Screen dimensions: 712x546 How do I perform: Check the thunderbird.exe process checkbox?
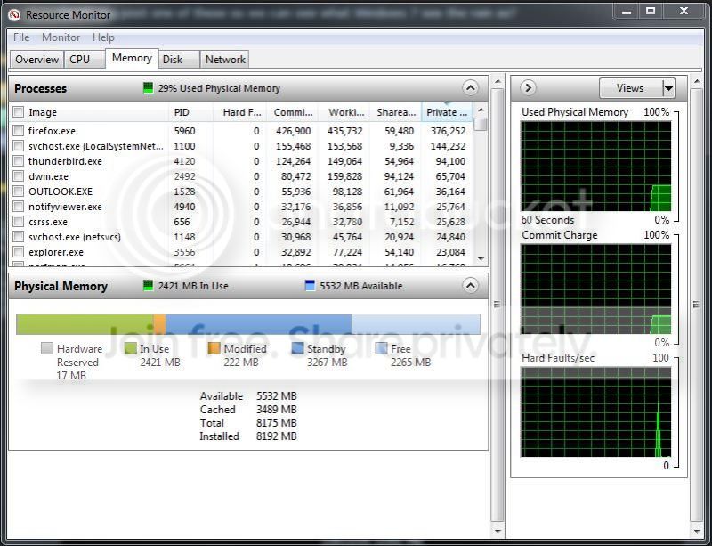(18, 161)
